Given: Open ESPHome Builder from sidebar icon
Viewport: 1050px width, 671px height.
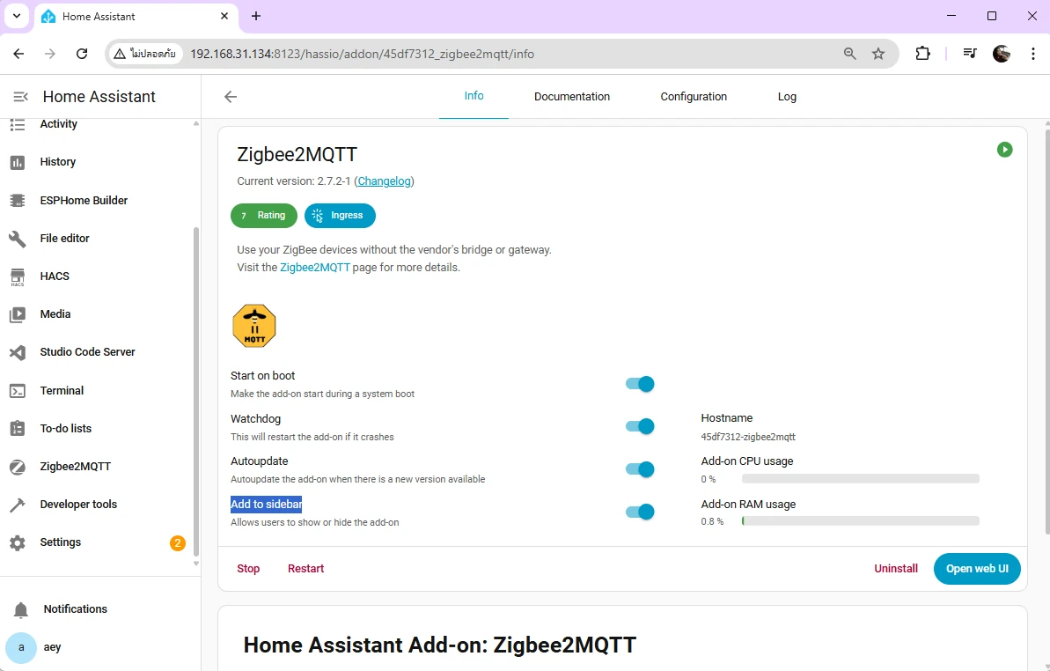Looking at the screenshot, I should 18,201.
